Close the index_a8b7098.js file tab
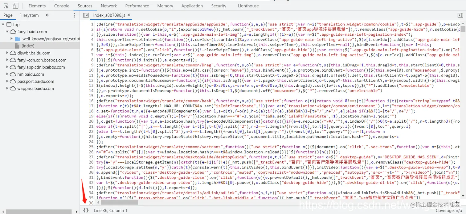This screenshot has height=214, width=466. [129, 15]
